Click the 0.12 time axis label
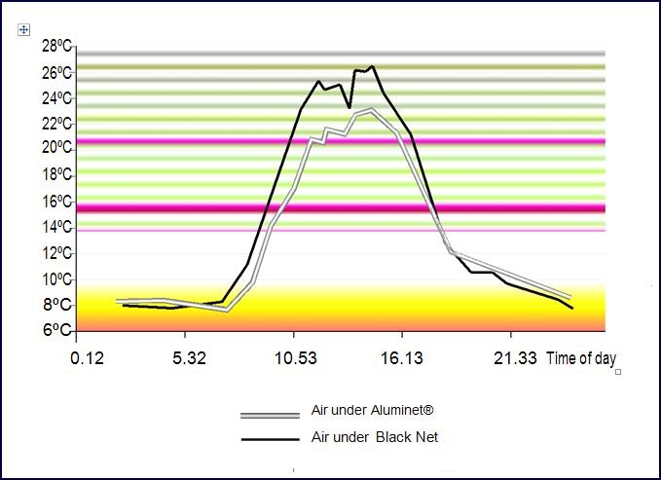Viewport: 661px width, 480px height. (87, 358)
